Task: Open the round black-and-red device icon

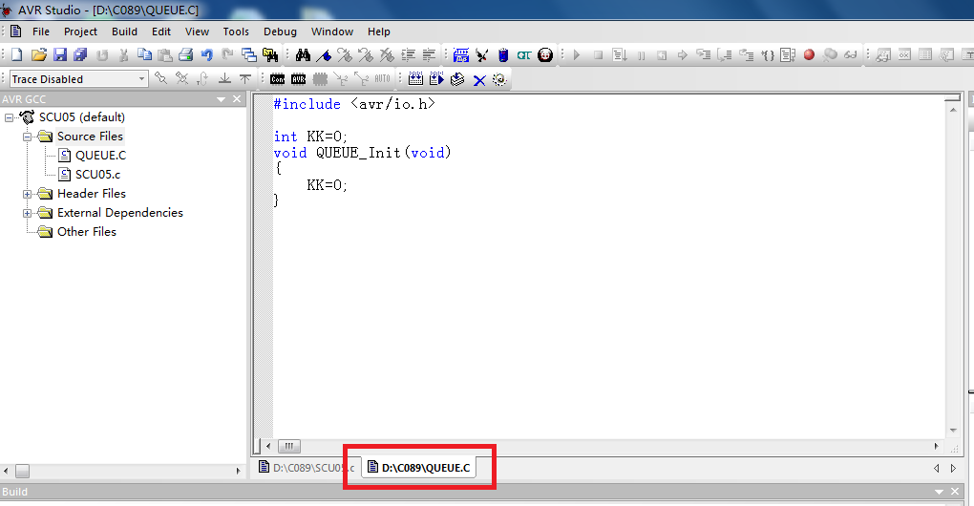Action: click(545, 54)
